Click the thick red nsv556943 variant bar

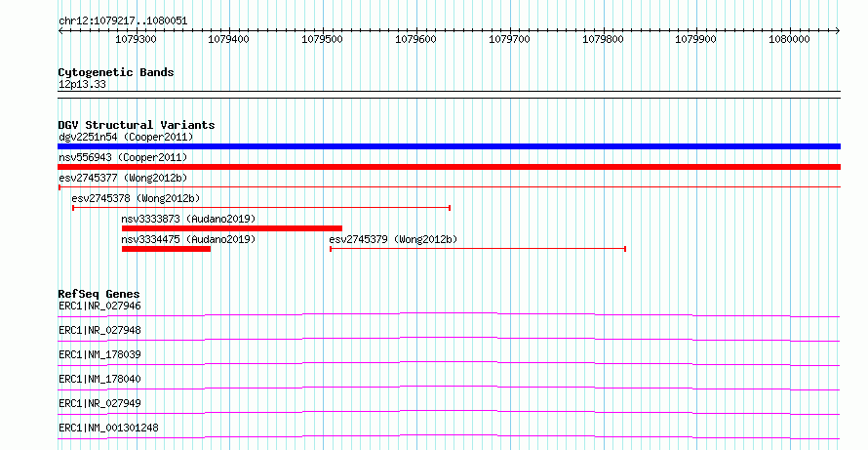point(449,167)
